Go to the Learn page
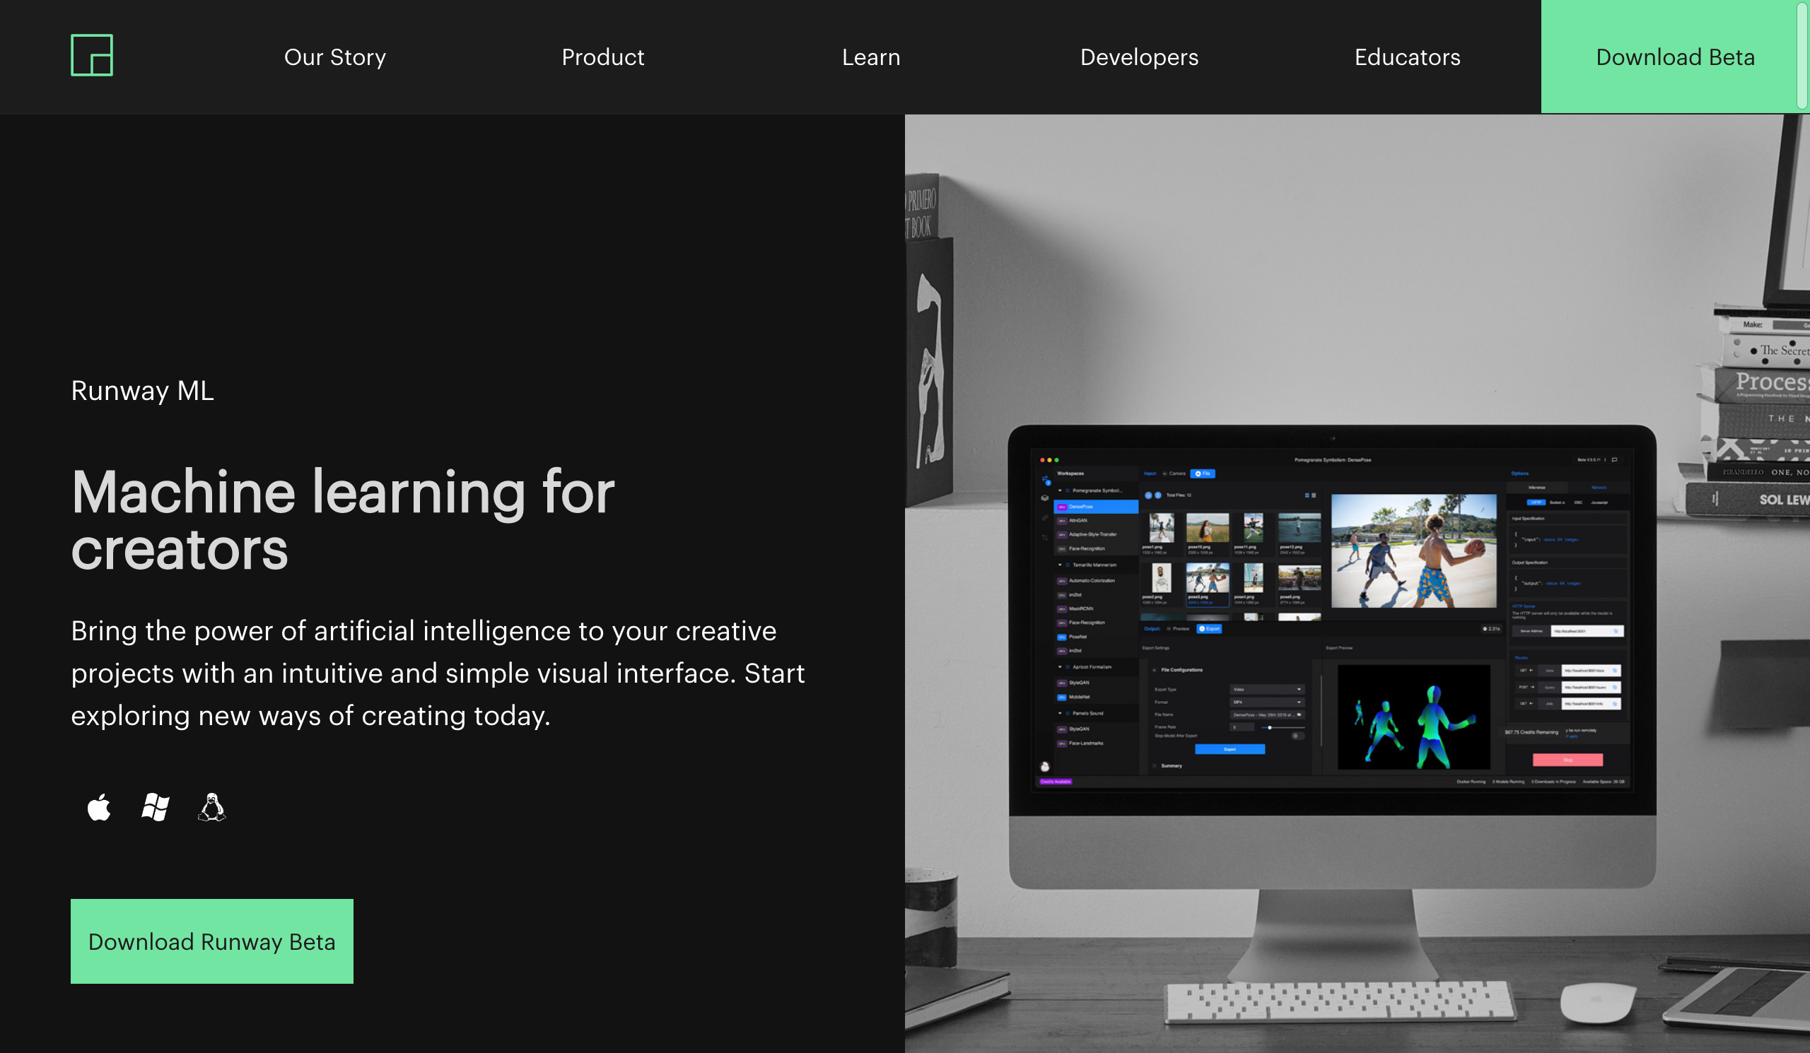 [x=870, y=57]
